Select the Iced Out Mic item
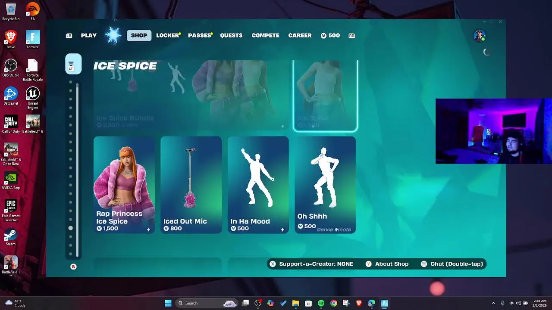The height and width of the screenshot is (310, 552). click(191, 185)
